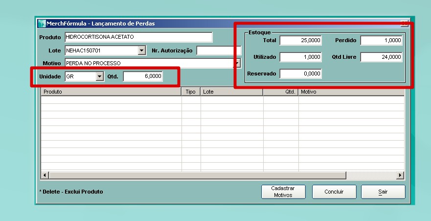
Task: Click the Motivo column header in the table
Action: tap(351, 92)
